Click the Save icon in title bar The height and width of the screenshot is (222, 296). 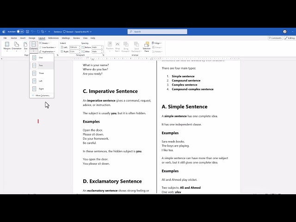point(27,31)
